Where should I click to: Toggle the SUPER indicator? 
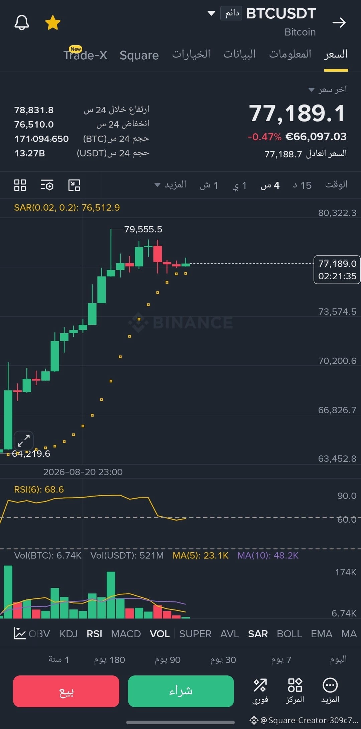195,634
